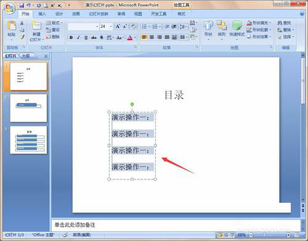Open font color dropdown arrow

[135, 38]
